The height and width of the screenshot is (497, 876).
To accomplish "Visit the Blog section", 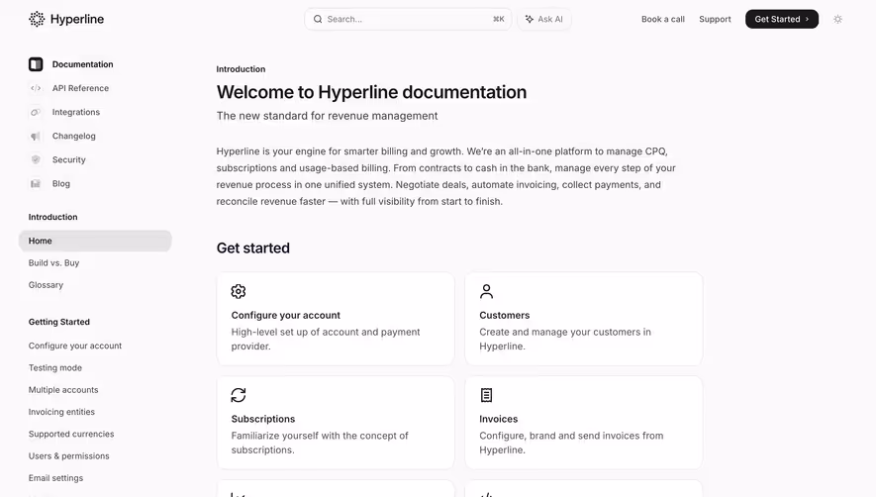I will 61,184.
